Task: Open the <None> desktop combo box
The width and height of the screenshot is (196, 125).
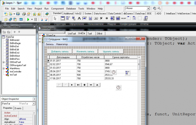Action: [148, 8]
